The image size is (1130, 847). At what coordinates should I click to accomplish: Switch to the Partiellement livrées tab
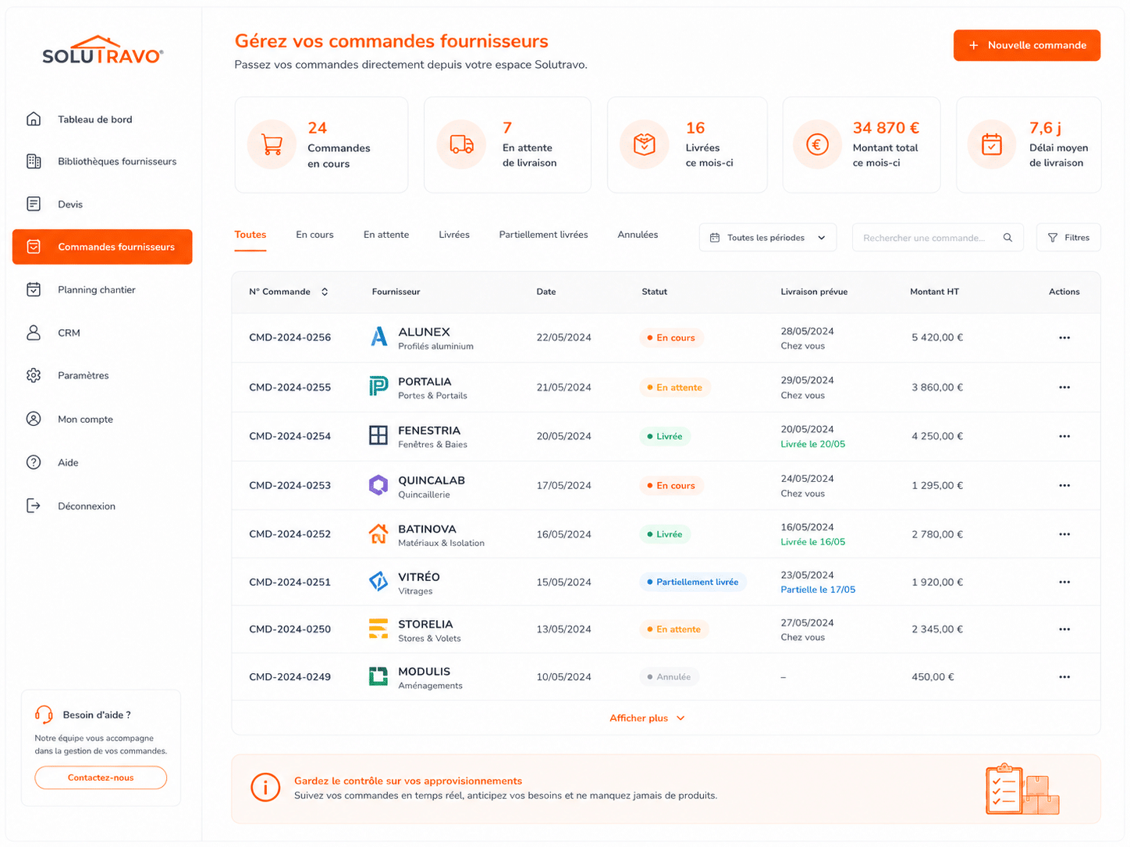[x=544, y=235]
